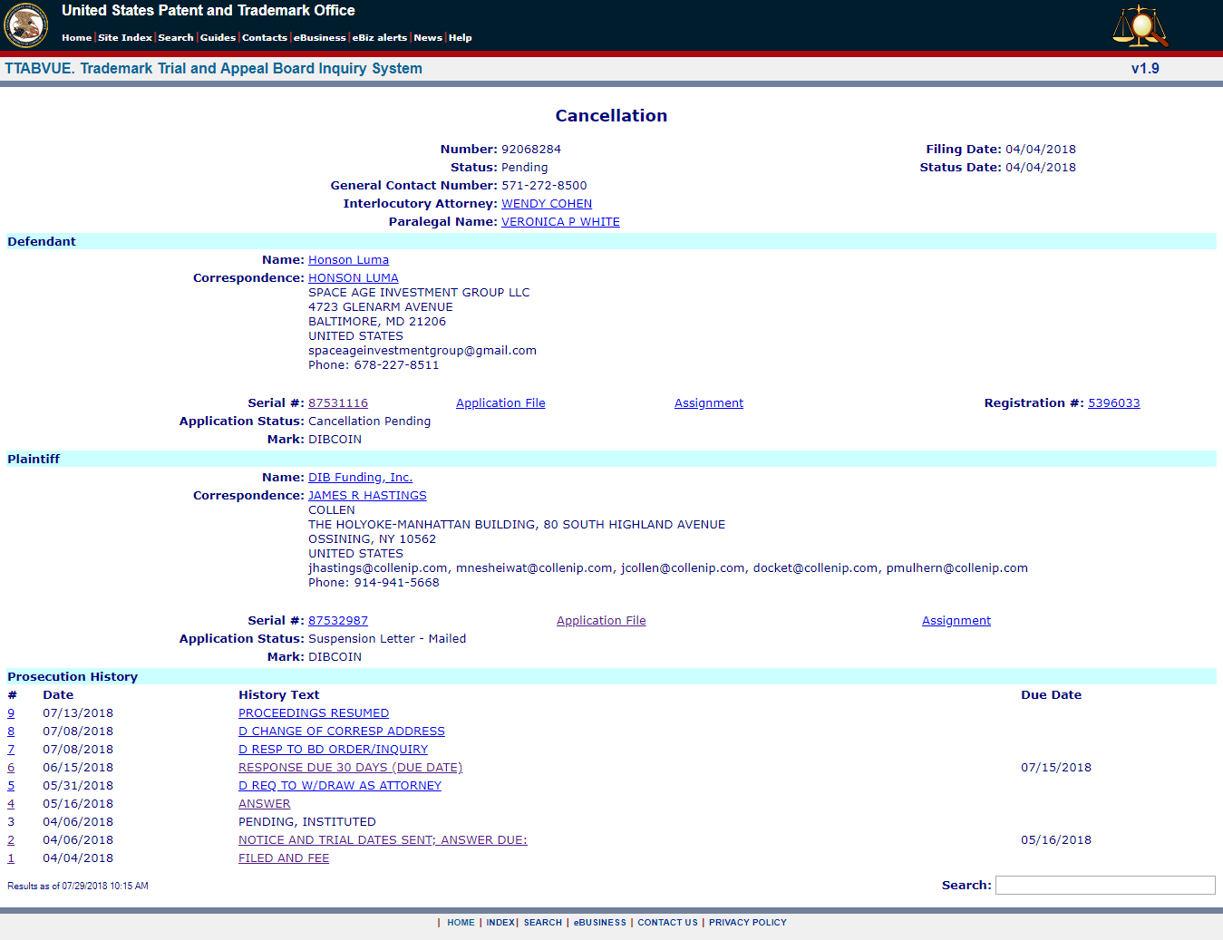
Task: Open D REQ TO W/DRAW AS ATTORNEY document
Action: 340,786
